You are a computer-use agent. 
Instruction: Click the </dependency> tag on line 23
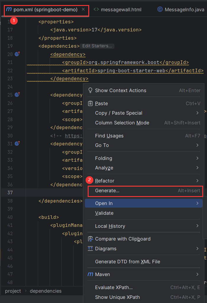tap(69, 79)
